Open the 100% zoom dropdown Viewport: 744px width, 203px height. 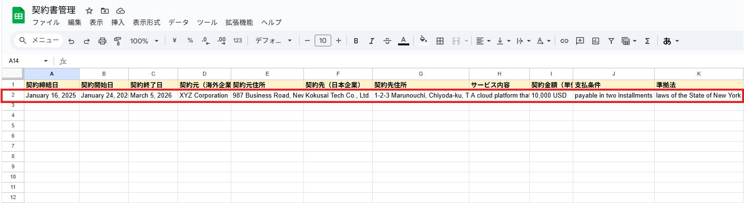click(144, 41)
